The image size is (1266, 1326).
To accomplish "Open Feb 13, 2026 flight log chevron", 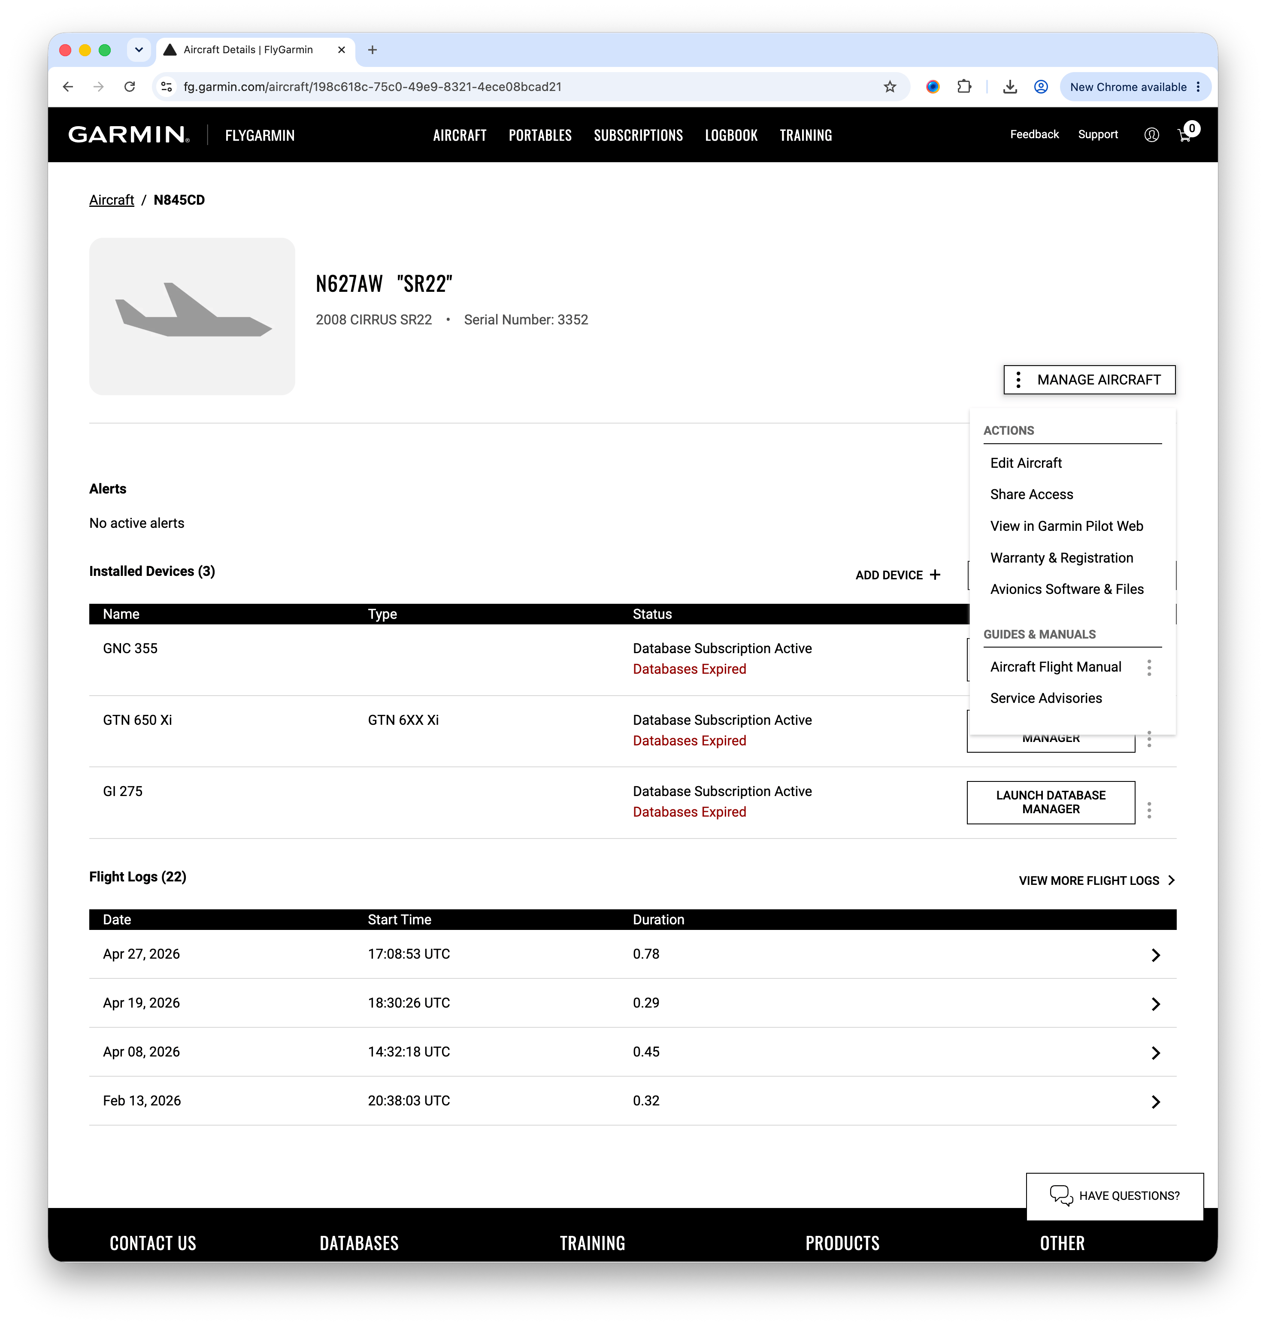I will [x=1156, y=1102].
